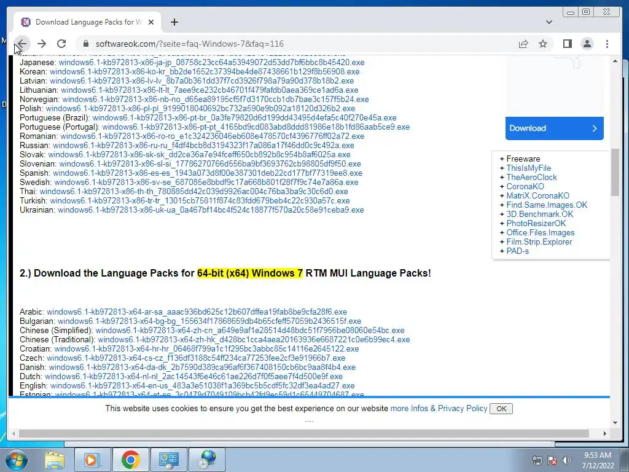Download the Russian x86 language pack
The image size is (629, 472).
pyautogui.click(x=203, y=146)
